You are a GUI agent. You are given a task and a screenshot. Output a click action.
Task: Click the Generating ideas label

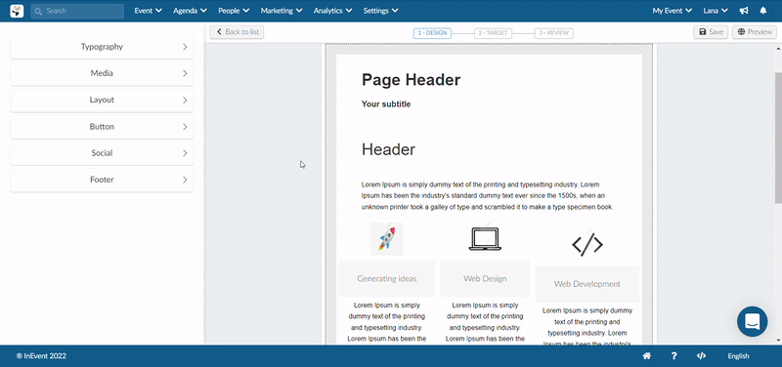[386, 279]
